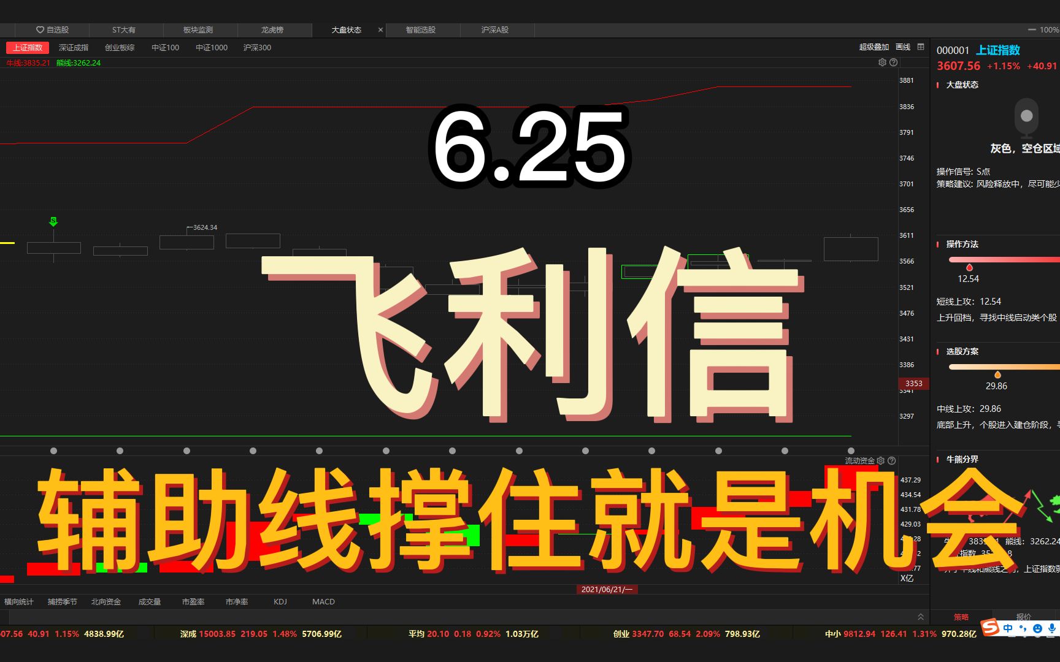
Task: Select the 捕捞季节 indicator tab
Action: click(63, 601)
